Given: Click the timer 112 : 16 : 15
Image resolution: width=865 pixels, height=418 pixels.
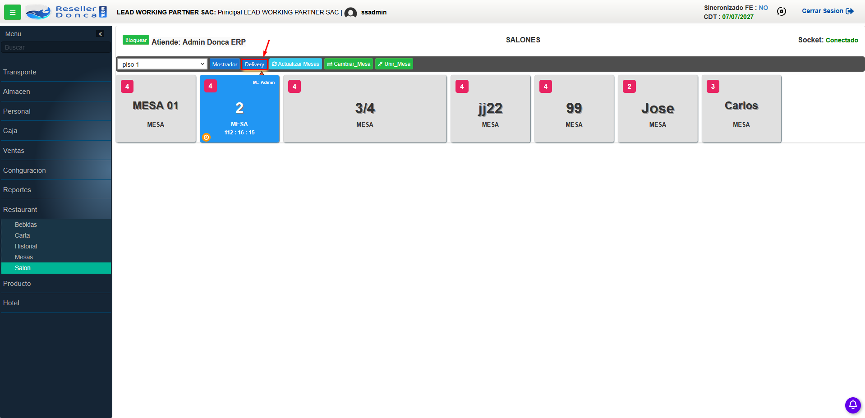Looking at the screenshot, I should coord(239,133).
